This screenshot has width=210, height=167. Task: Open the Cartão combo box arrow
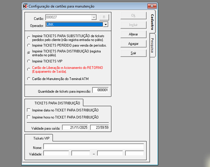coord(94,17)
